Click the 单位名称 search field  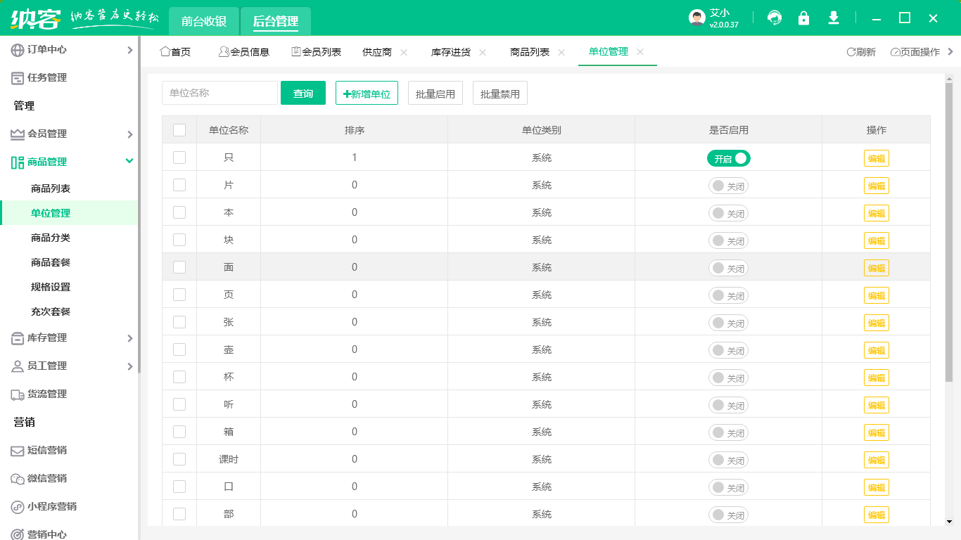coord(219,93)
